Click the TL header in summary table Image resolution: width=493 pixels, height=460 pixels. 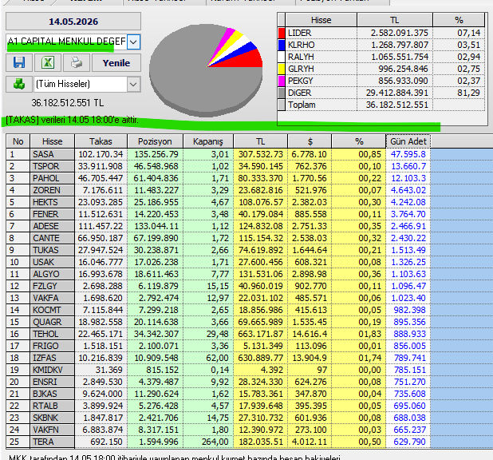395,20
